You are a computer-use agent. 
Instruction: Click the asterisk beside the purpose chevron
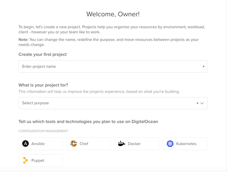tap(197, 103)
